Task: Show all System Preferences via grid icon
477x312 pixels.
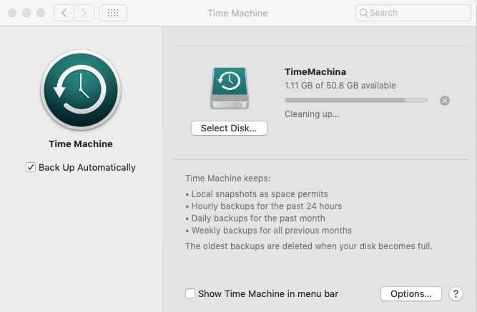Action: [113, 13]
